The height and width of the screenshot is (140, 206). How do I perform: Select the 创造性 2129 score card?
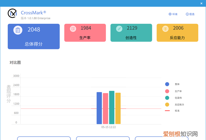point(131,33)
